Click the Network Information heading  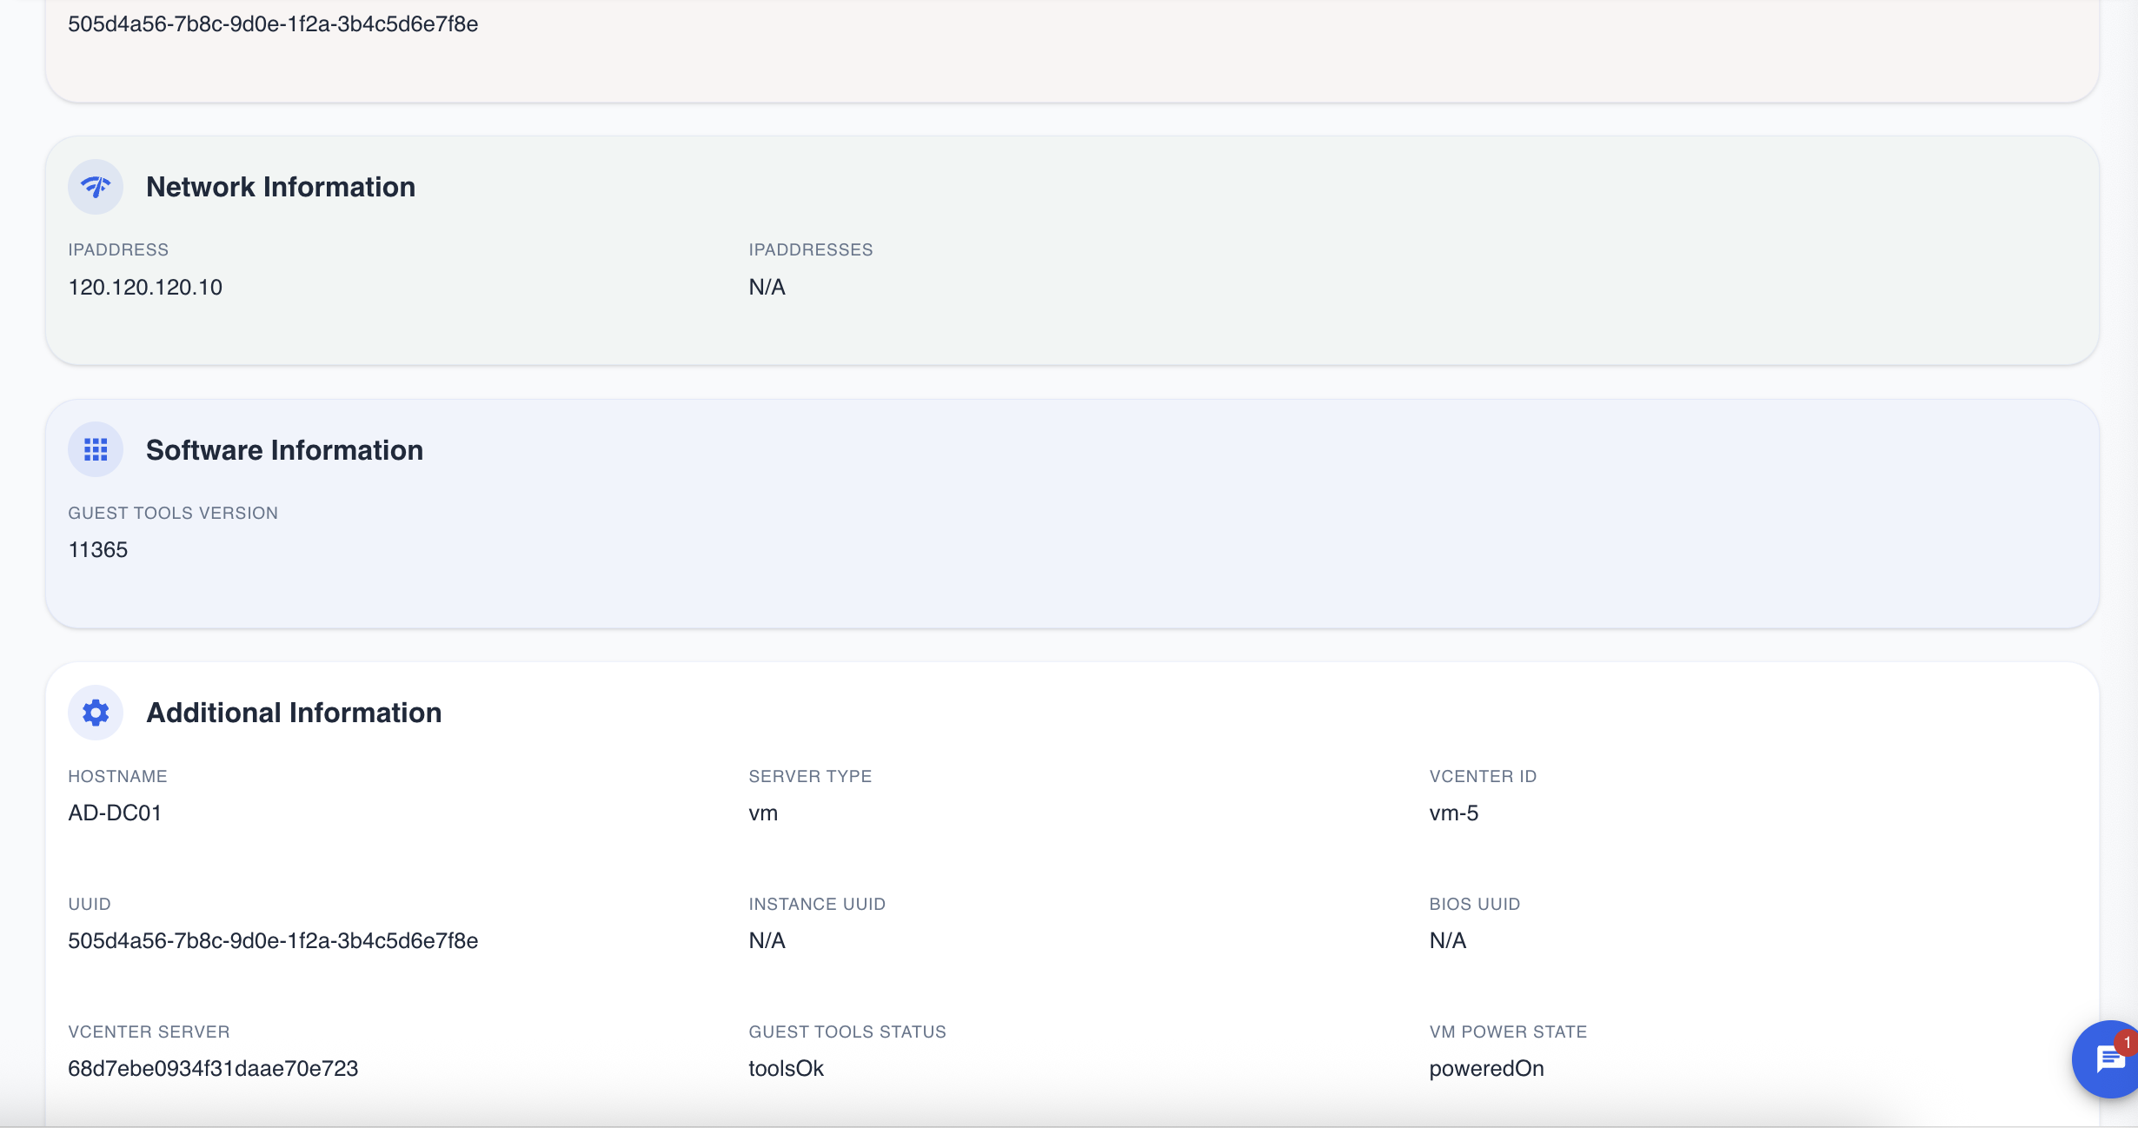coord(280,187)
